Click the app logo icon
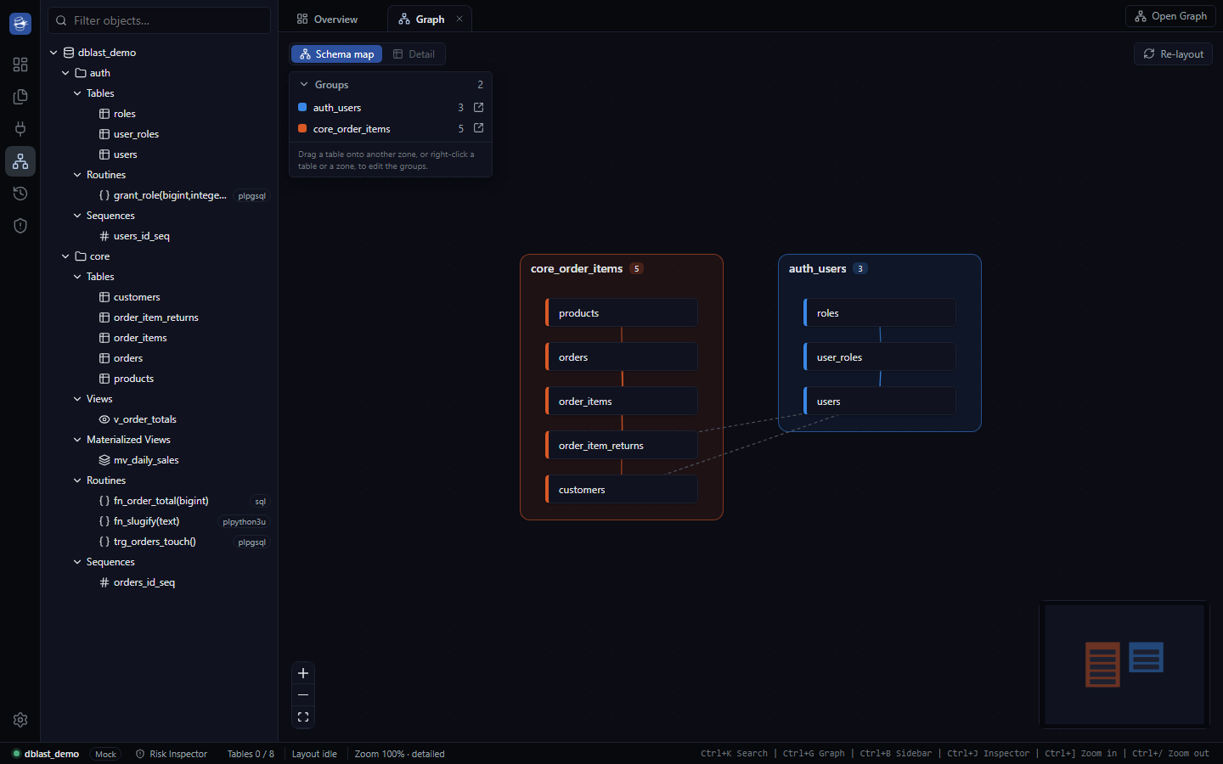The height and width of the screenshot is (764, 1223). 20,24
